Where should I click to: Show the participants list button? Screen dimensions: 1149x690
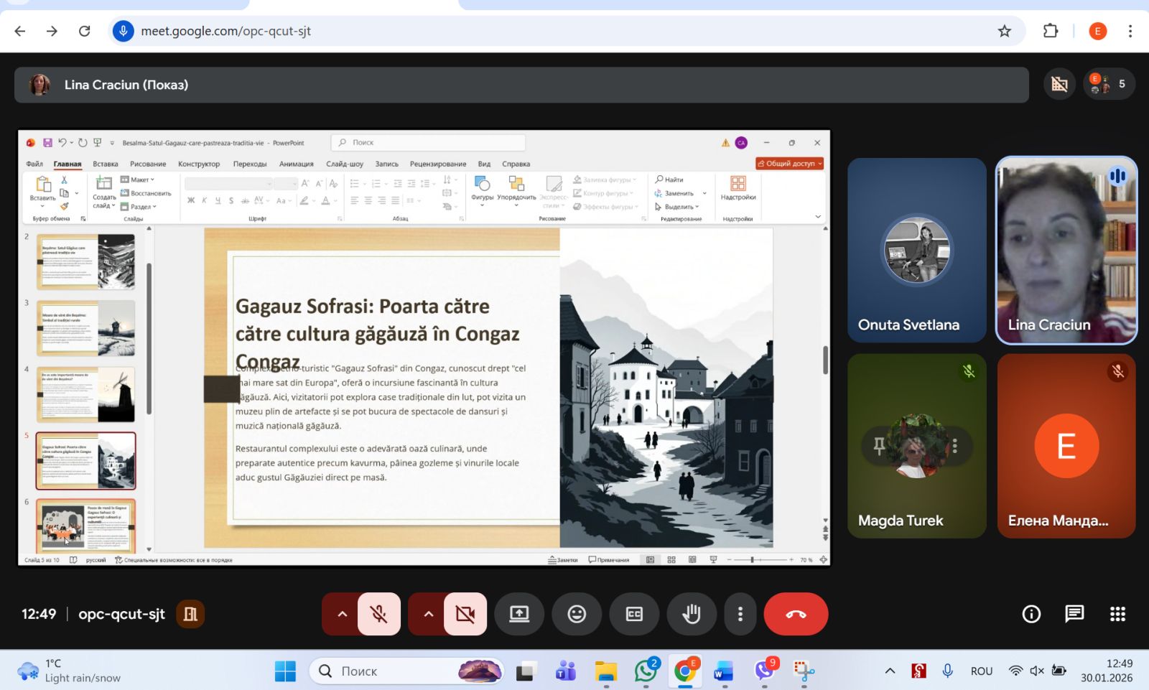coord(1109,84)
